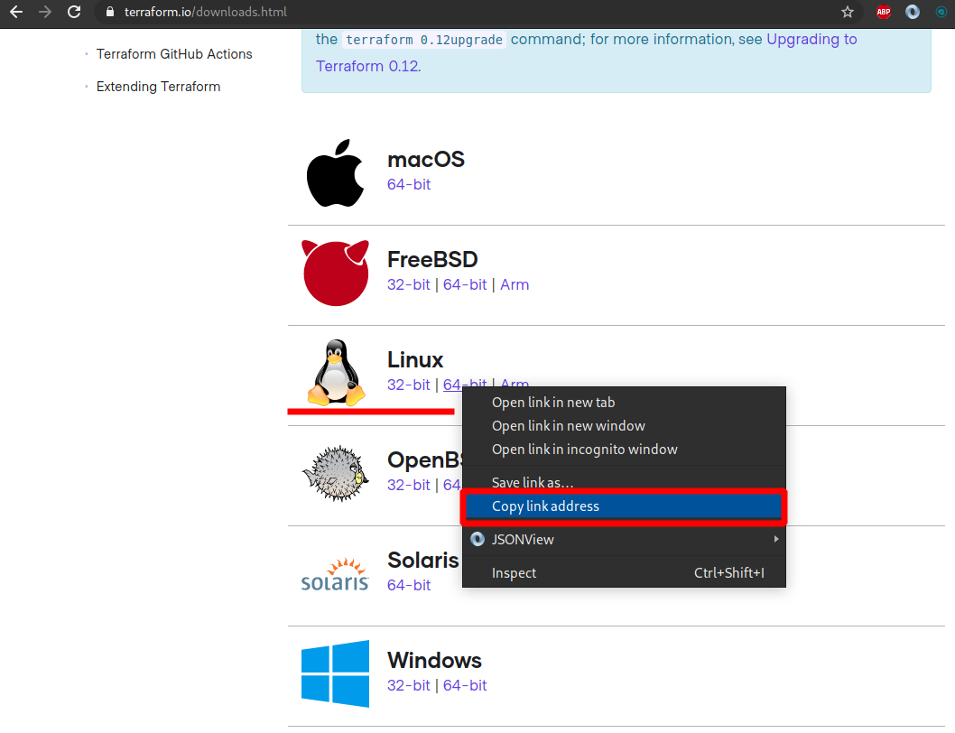The height and width of the screenshot is (733, 955).
Task: Download Windows 32-bit
Action: click(x=409, y=685)
